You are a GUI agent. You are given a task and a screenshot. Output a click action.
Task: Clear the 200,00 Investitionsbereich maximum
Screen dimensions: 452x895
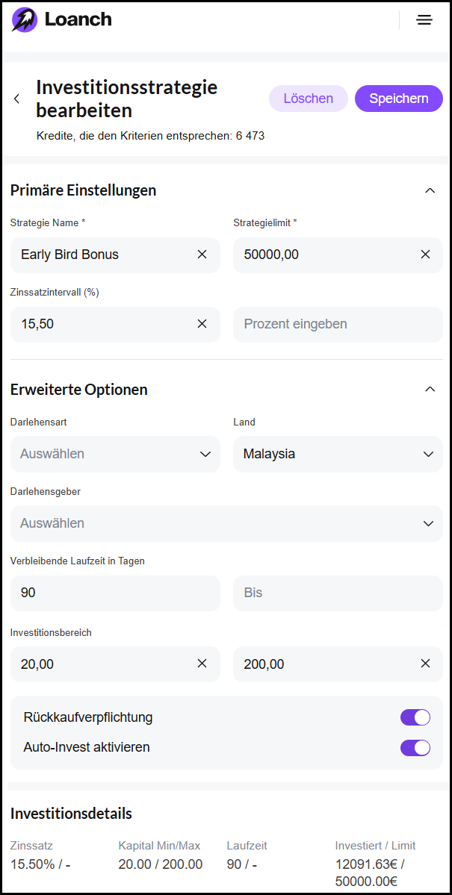425,664
